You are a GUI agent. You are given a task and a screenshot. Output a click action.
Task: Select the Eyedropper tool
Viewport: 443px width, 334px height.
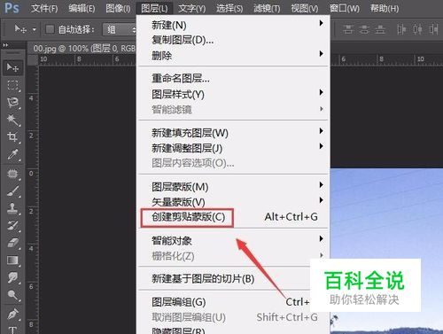[x=12, y=154]
